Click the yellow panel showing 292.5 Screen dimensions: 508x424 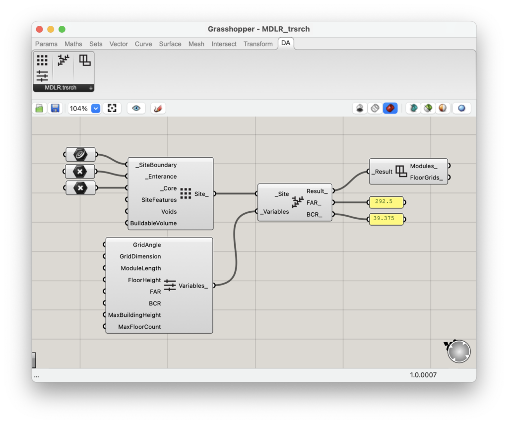(x=386, y=202)
